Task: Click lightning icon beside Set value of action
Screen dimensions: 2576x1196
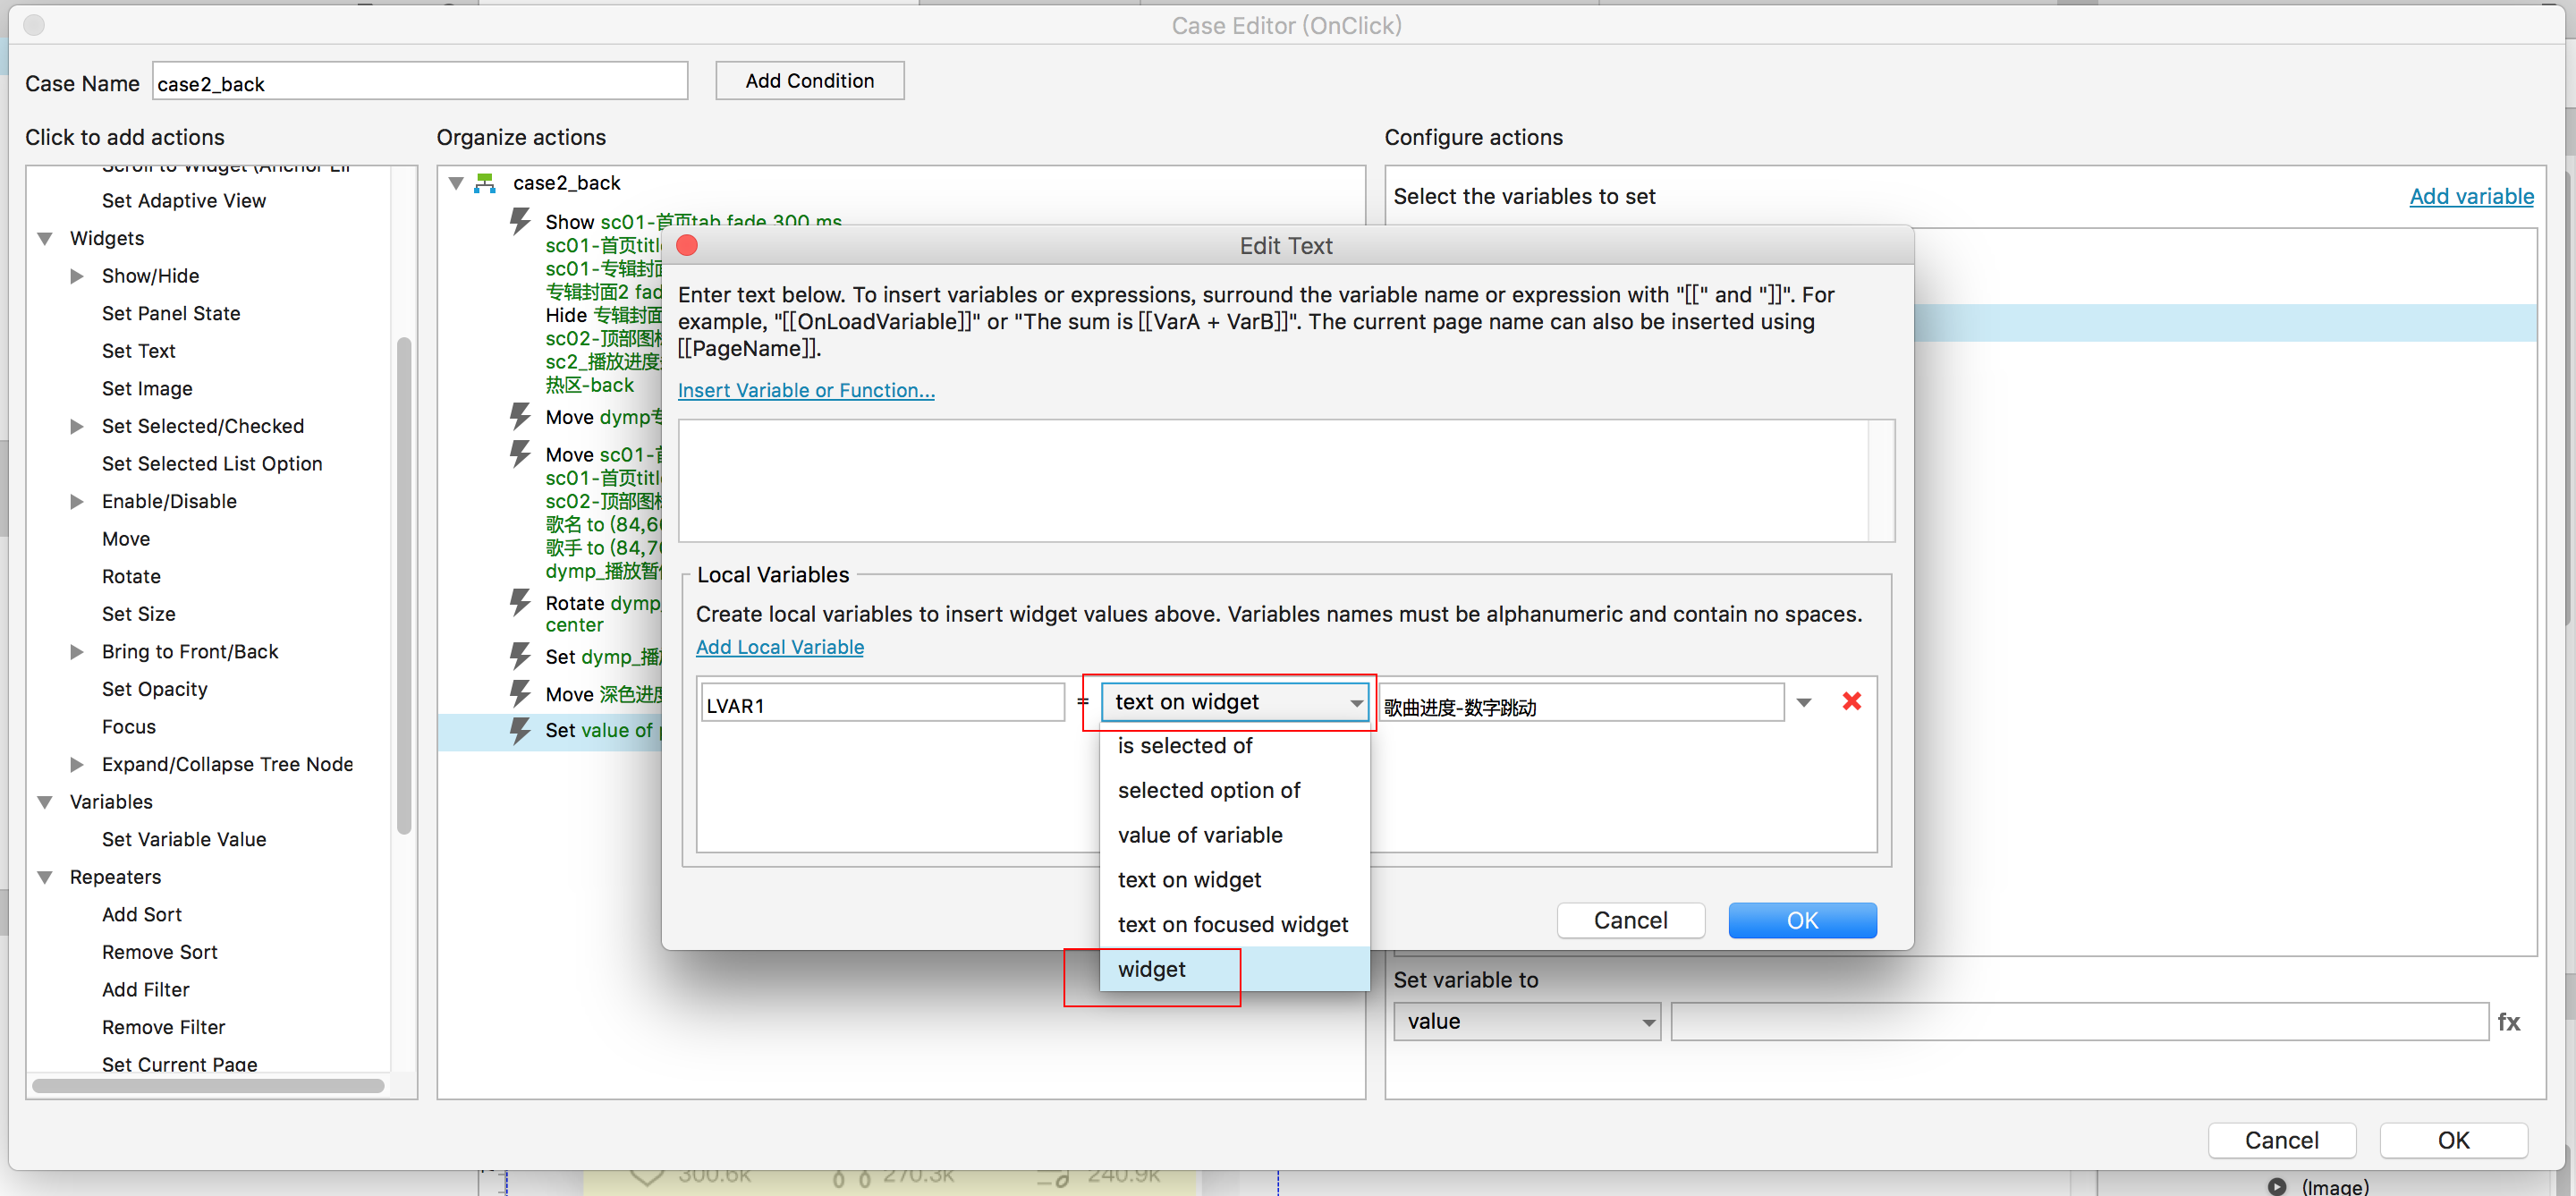Action: pos(520,731)
